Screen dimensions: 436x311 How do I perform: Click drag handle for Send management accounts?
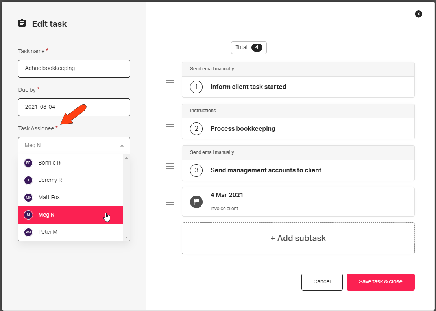(x=170, y=166)
